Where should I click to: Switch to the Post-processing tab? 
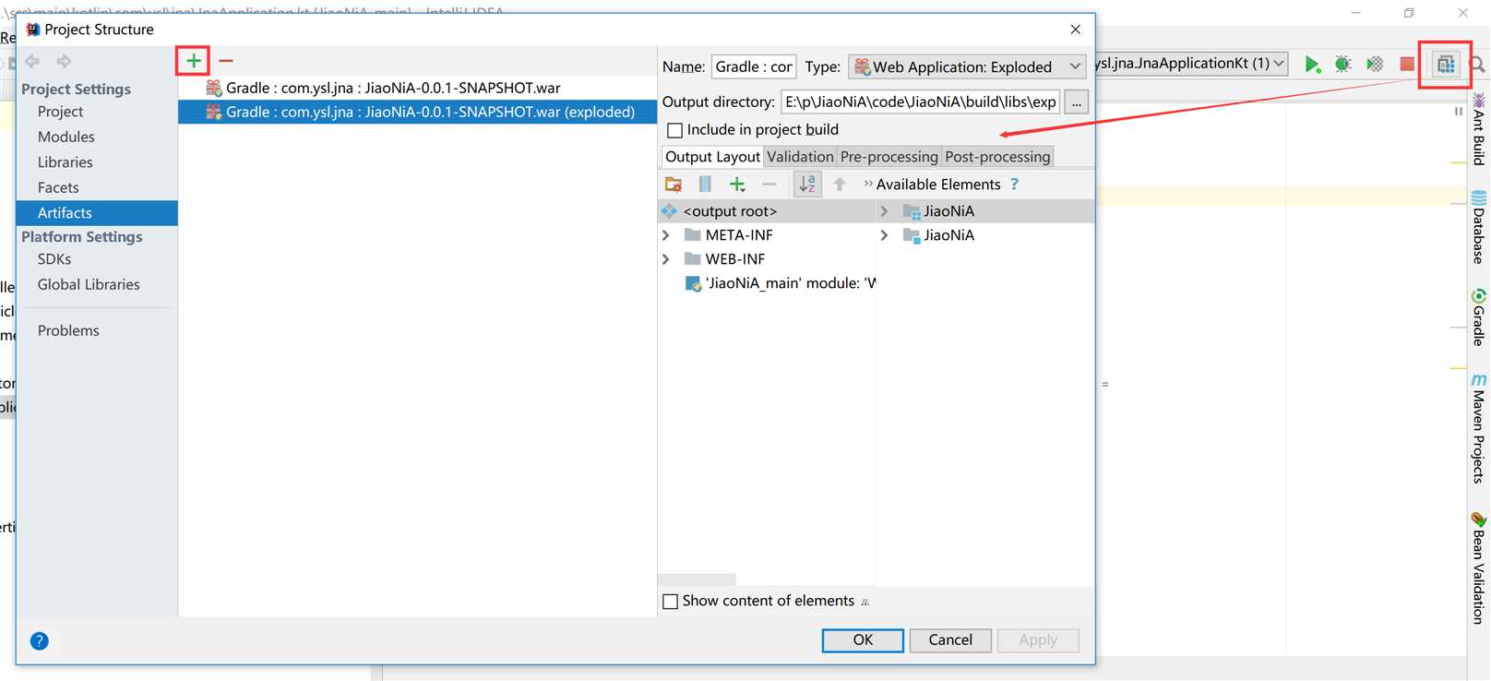997,157
